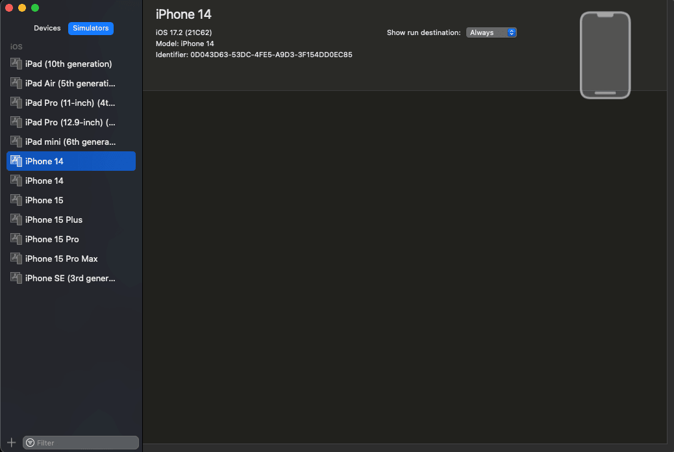The height and width of the screenshot is (452, 674).
Task: Pick the iPad Pro (12.9-inch) simulator icon
Action: [x=16, y=122]
